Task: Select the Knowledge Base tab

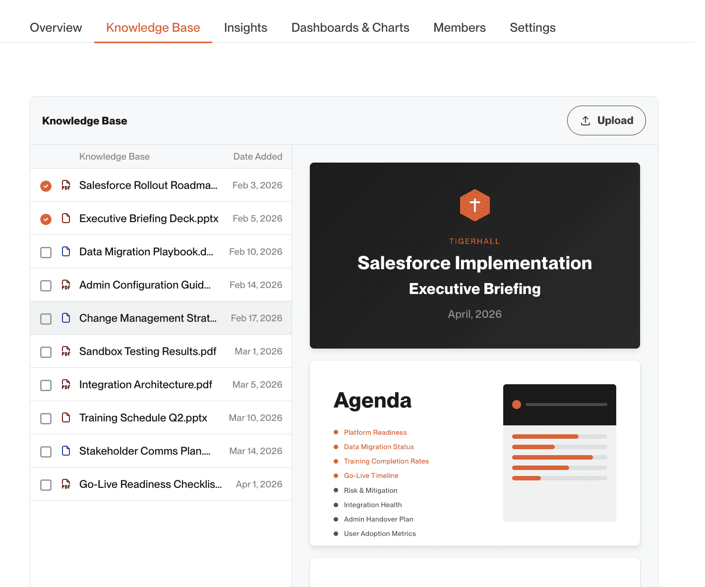Action: (153, 28)
